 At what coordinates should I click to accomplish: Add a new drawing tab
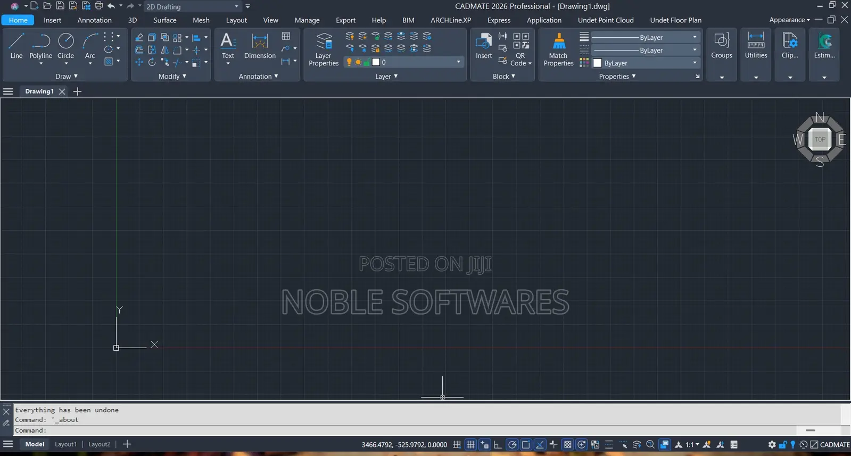(77, 91)
